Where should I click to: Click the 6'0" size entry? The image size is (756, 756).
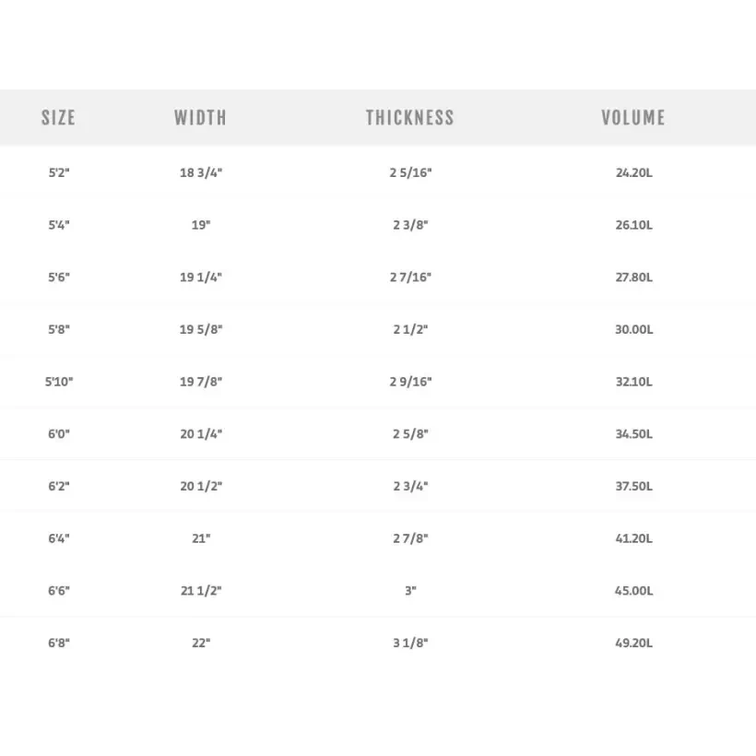(x=59, y=434)
